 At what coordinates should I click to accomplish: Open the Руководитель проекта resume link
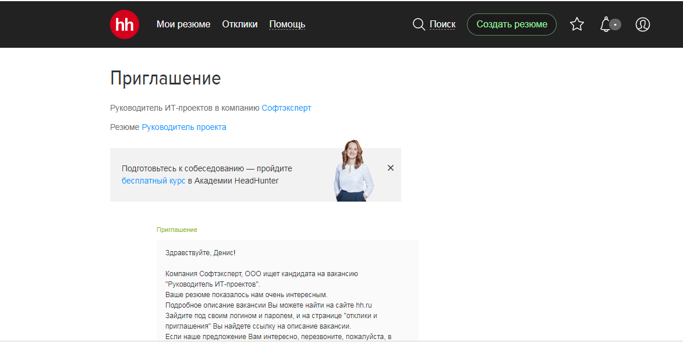pyautogui.click(x=184, y=127)
